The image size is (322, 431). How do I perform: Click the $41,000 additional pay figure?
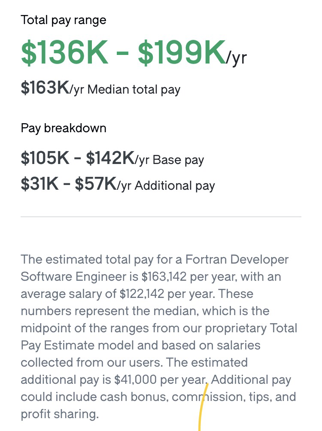135,380
